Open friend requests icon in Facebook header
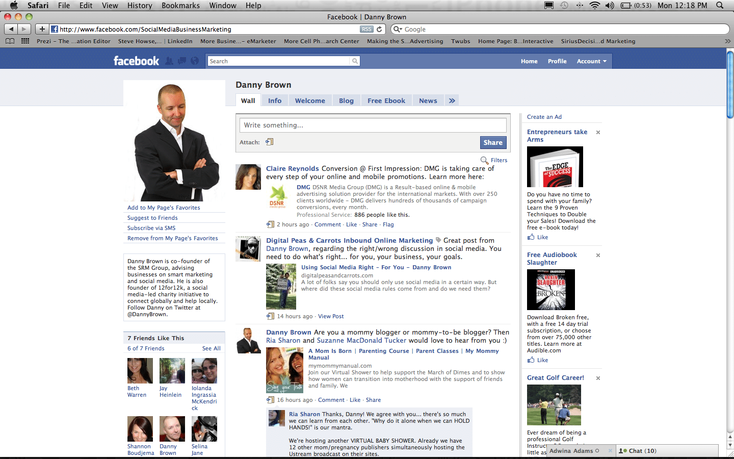 point(169,61)
